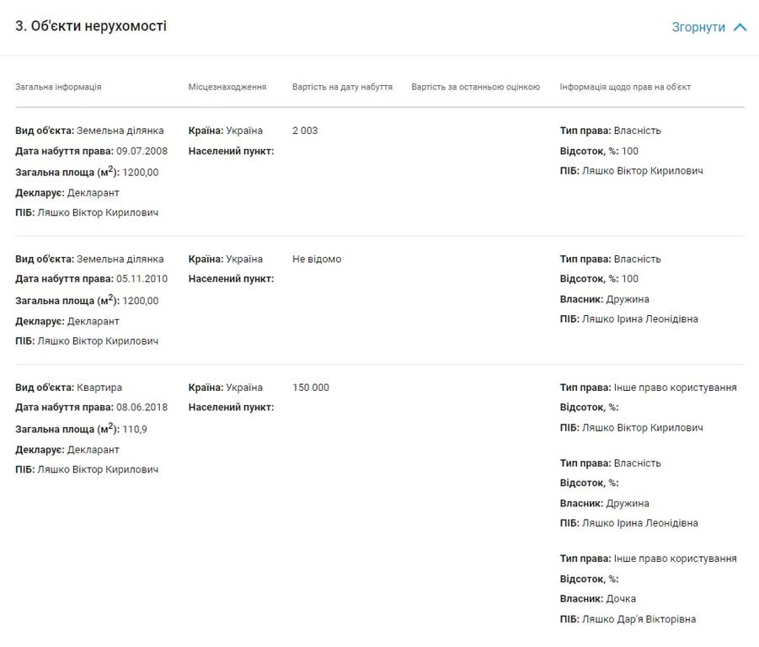Click the chevron-up icon next to Згорнути
The width and height of the screenshot is (759, 647).
tap(740, 27)
